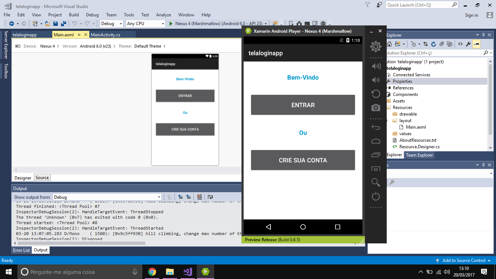Open Solution Explorer window position dropdown arrow
This screenshot has height=279, width=496.
click(478, 35)
